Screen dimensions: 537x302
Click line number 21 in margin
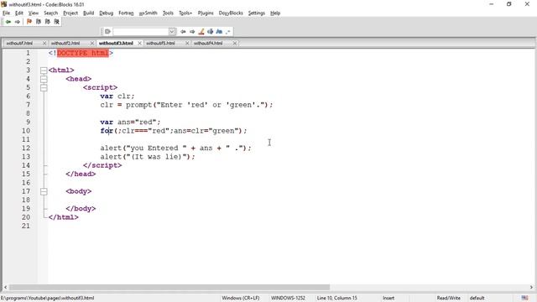[x=26, y=226]
